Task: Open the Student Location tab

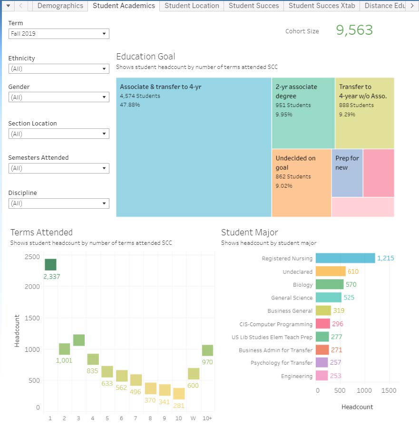Action: (x=192, y=6)
